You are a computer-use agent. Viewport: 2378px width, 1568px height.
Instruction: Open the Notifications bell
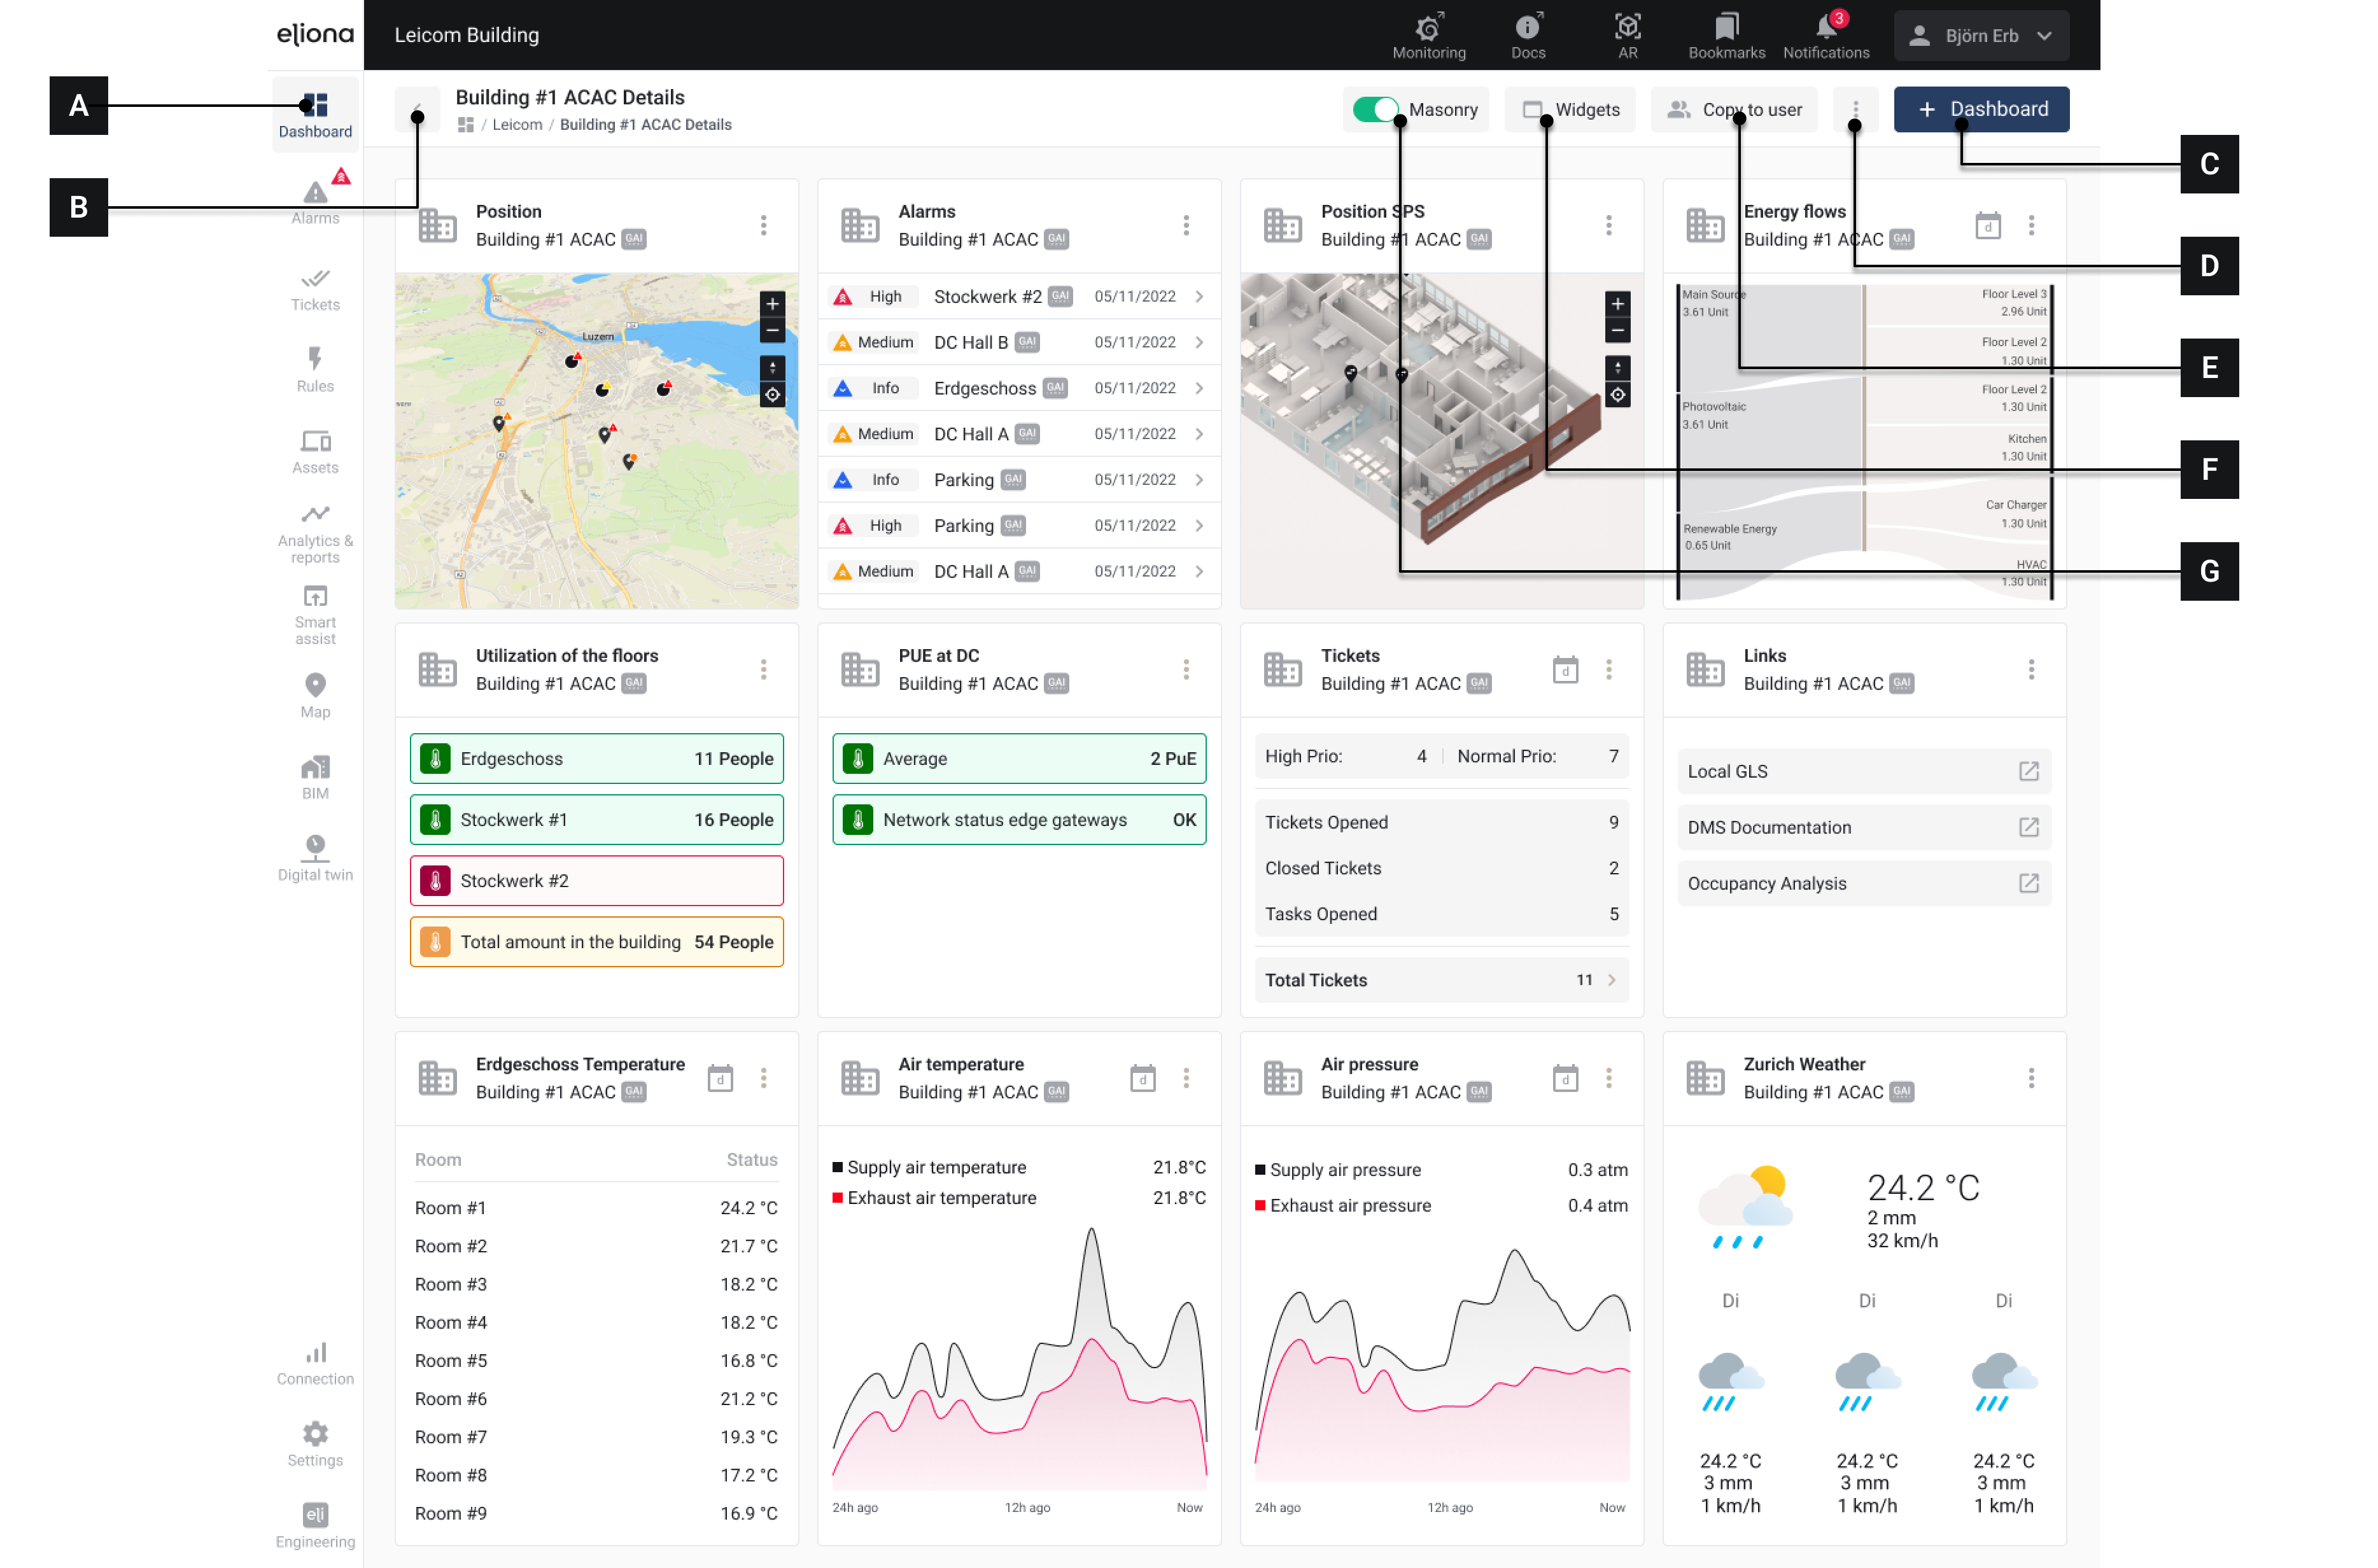[1825, 35]
